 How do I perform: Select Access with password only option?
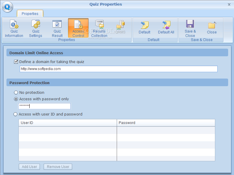[16, 99]
